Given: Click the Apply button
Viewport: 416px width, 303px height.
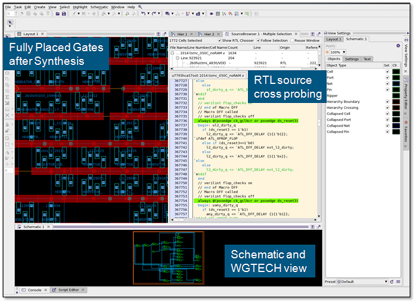Looking at the screenshot, I should coord(330,46).
